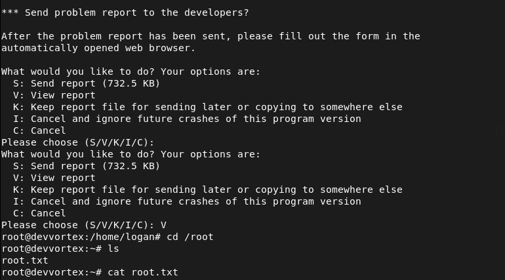The height and width of the screenshot is (280, 505).
Task: Click the "Please choose" prompt answered with V
Action: point(83,225)
